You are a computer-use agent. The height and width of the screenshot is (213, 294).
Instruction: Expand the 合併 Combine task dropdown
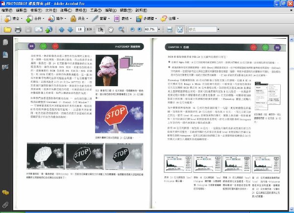click(44, 19)
